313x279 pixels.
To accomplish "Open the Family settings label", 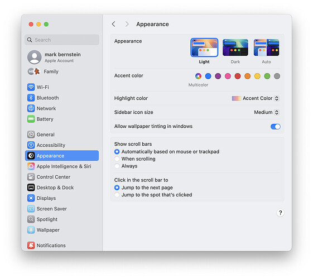I will pos(51,71).
